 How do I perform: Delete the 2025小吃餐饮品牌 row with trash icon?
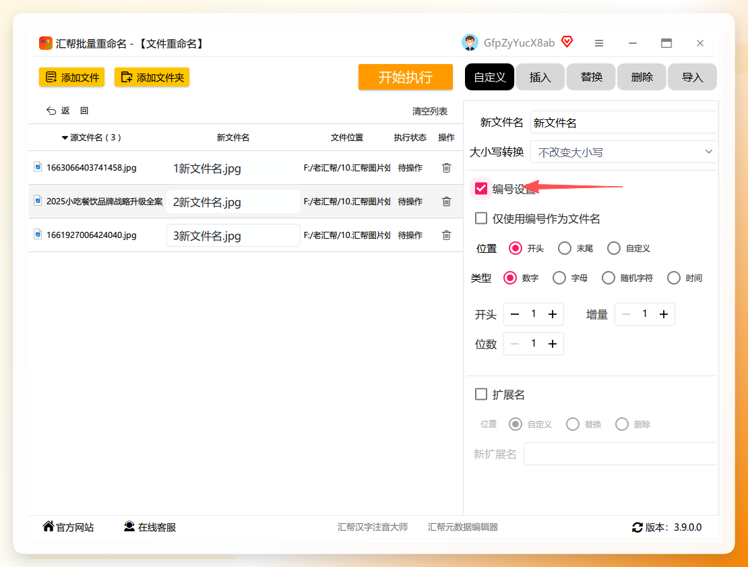(x=447, y=202)
